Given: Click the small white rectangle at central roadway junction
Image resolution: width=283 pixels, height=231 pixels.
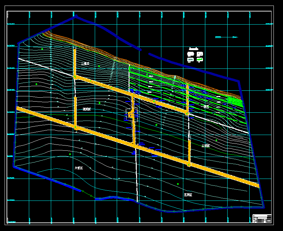Looking at the screenshot, I should (132, 114).
